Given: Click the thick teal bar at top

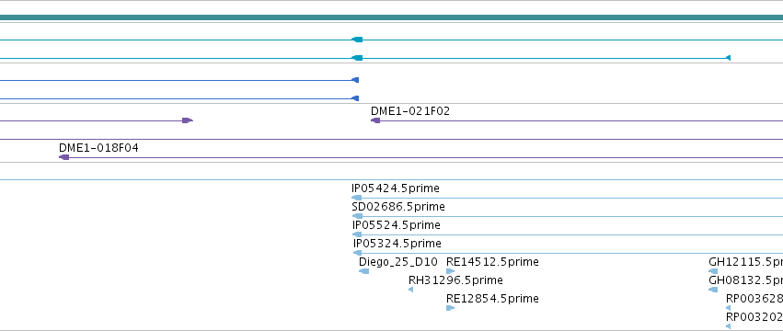Looking at the screenshot, I should tap(392, 17).
